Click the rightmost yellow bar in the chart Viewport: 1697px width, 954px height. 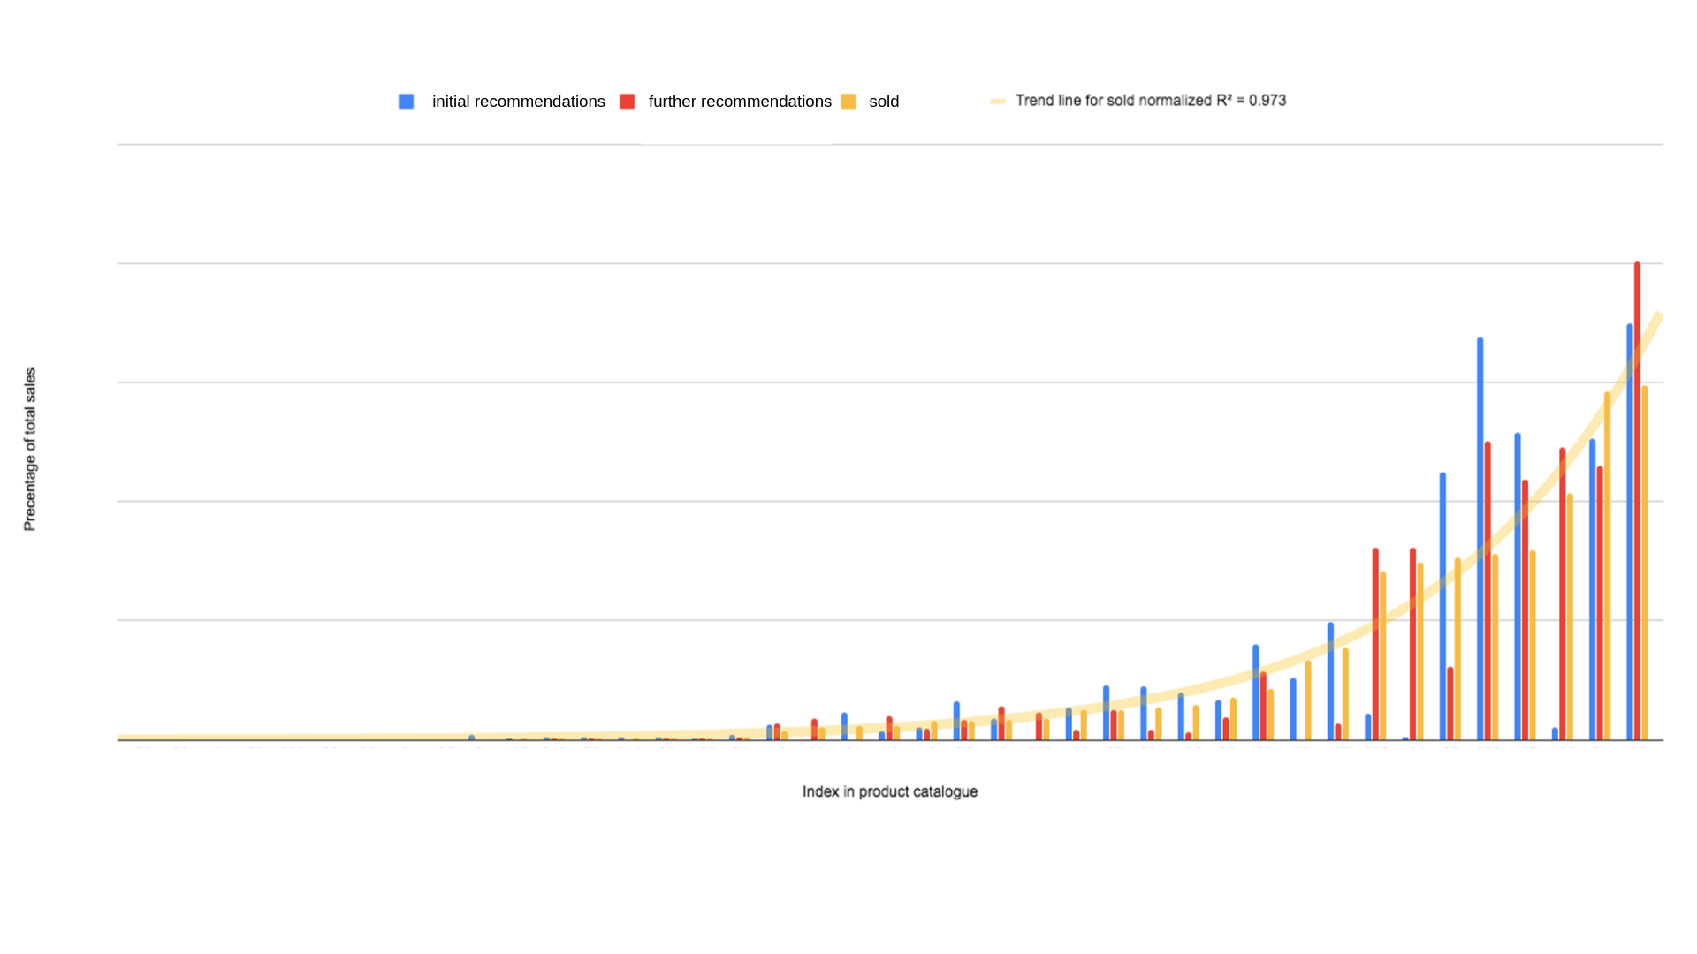tap(1645, 565)
